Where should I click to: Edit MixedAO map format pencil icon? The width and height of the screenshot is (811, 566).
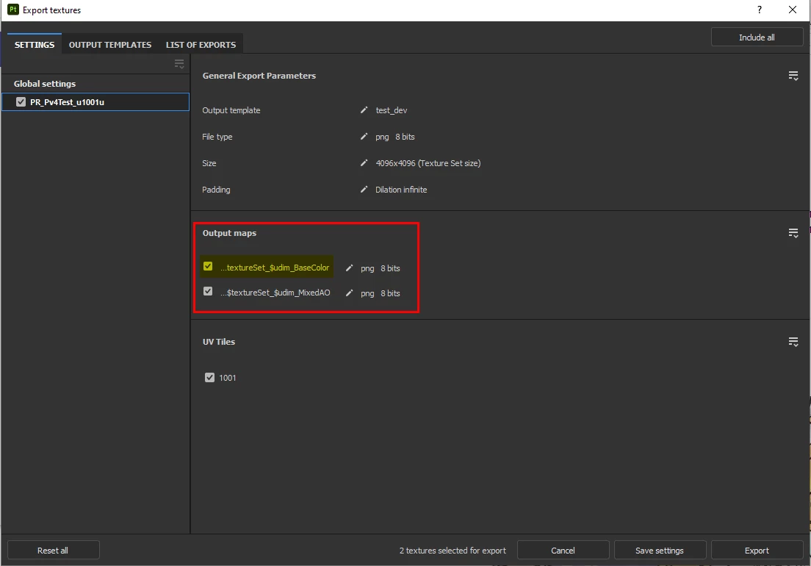[x=349, y=293]
